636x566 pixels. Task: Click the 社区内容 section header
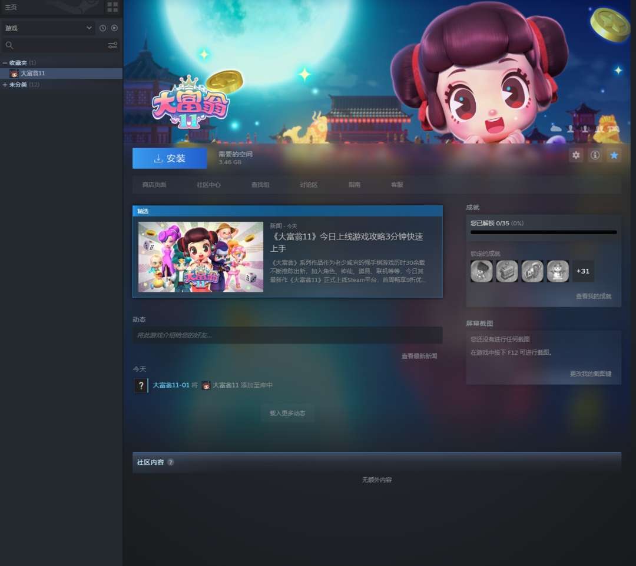[x=377, y=462]
